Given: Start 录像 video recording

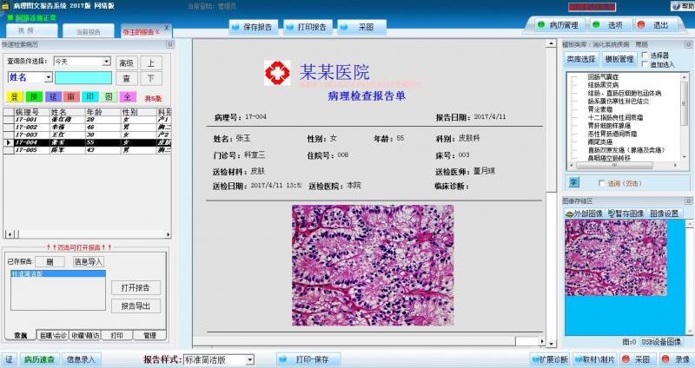Looking at the screenshot, I should [675, 358].
